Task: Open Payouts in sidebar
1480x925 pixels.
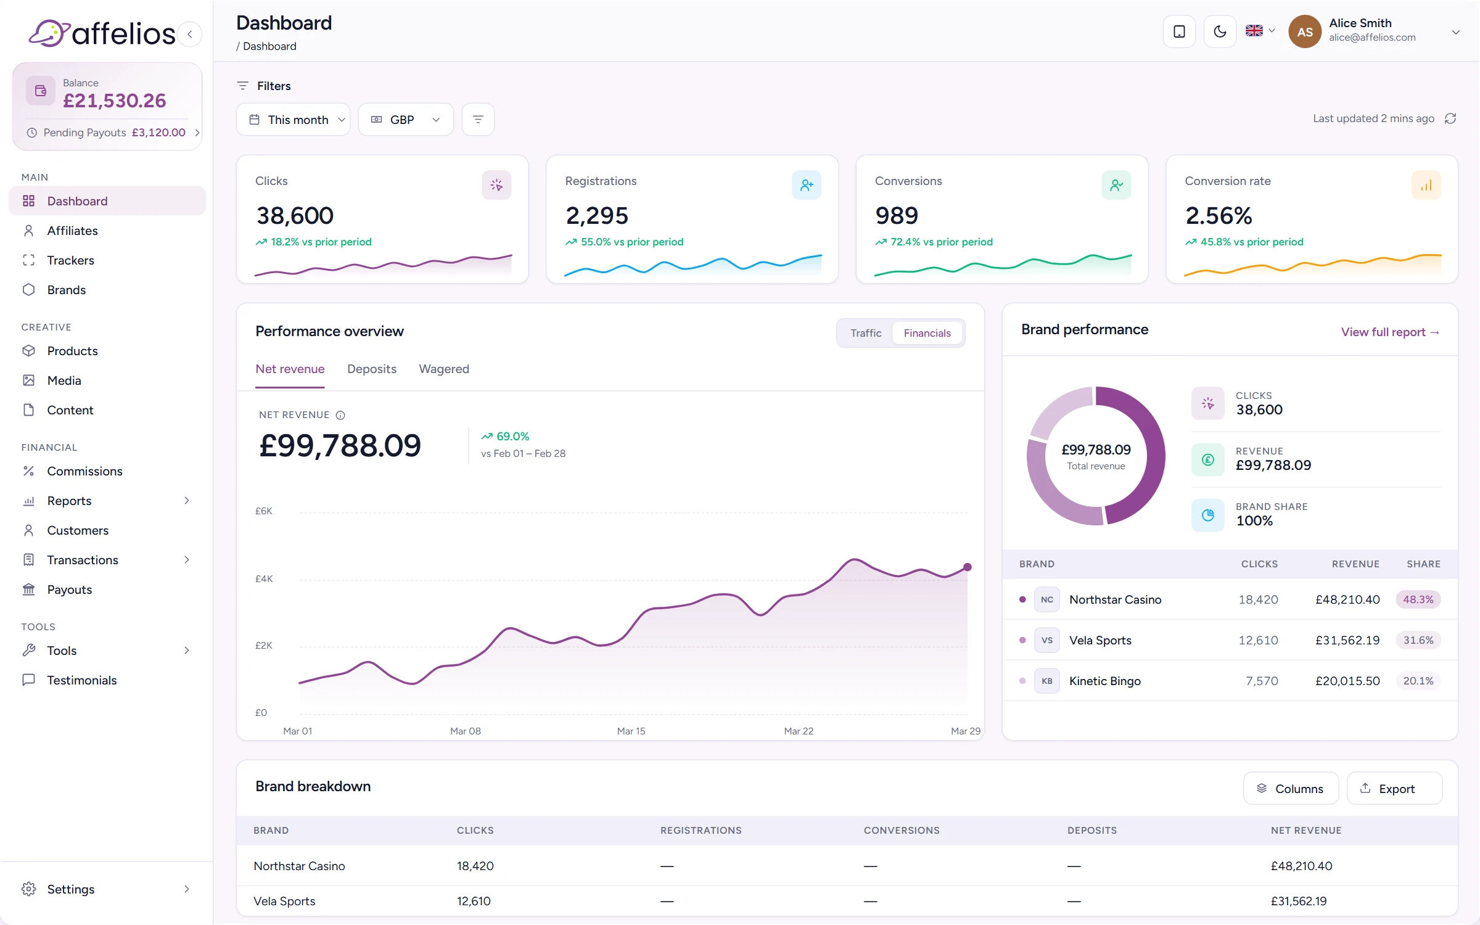Action: pyautogui.click(x=107, y=590)
